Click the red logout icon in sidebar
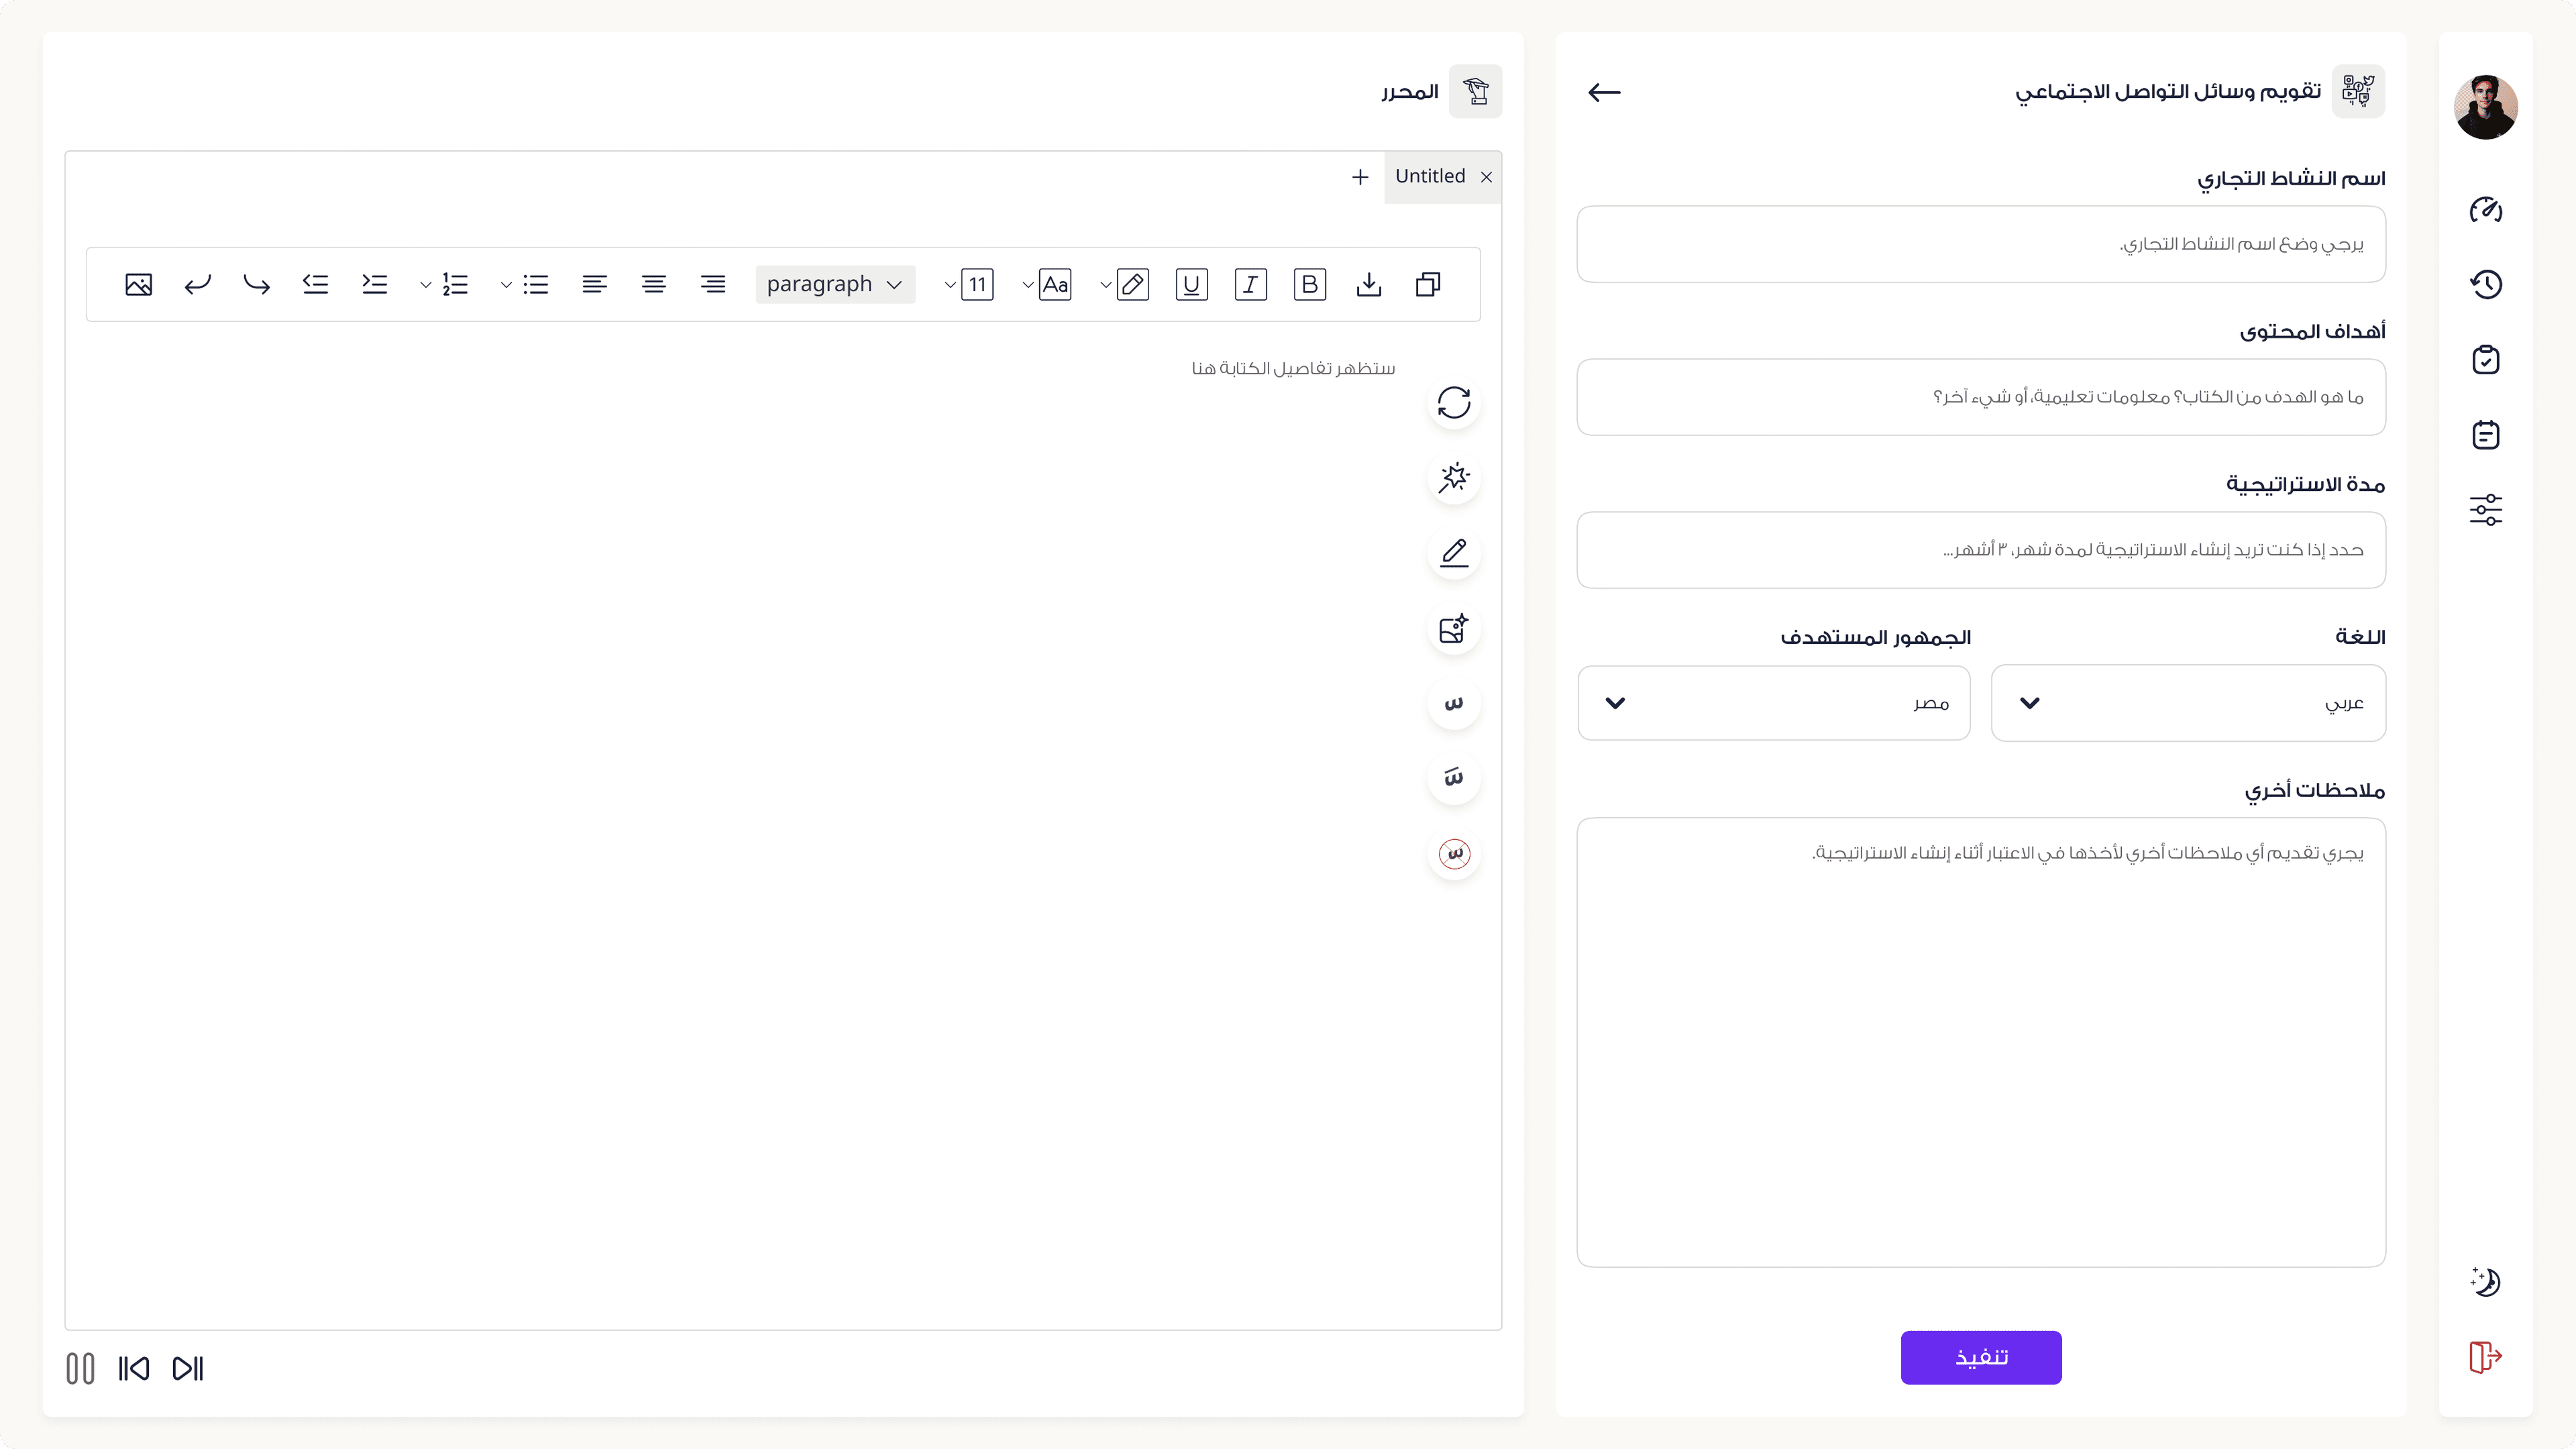The image size is (2576, 1449). click(2486, 1357)
